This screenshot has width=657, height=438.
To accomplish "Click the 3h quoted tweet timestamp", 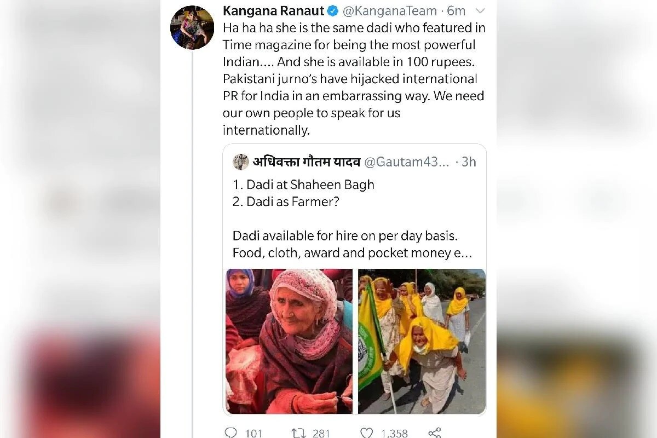I will 469,162.
